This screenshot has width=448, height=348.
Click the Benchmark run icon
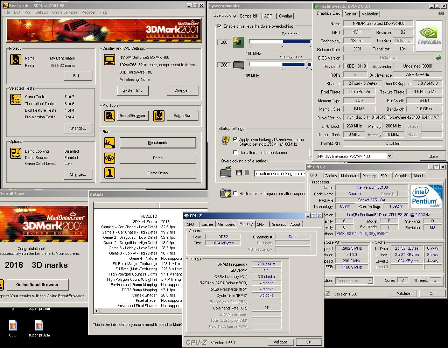pyautogui.click(x=110, y=142)
